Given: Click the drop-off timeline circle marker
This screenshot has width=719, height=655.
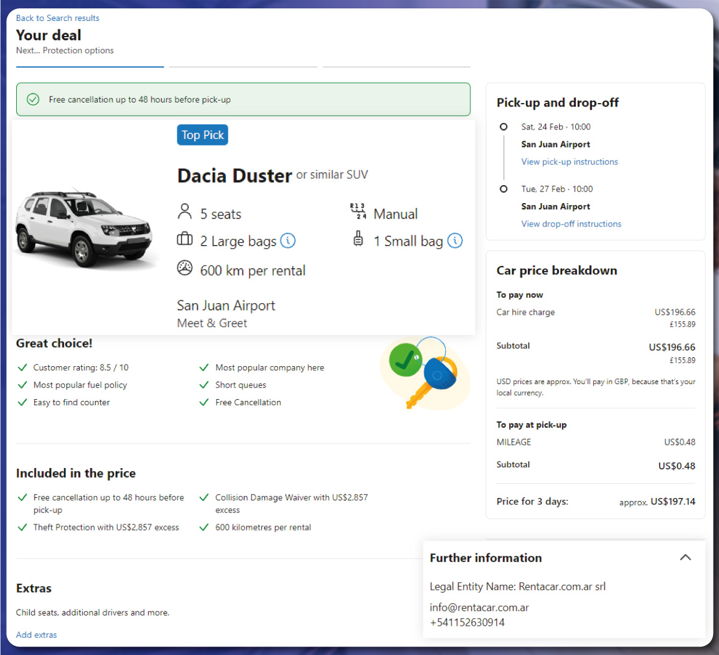Looking at the screenshot, I should coord(504,189).
